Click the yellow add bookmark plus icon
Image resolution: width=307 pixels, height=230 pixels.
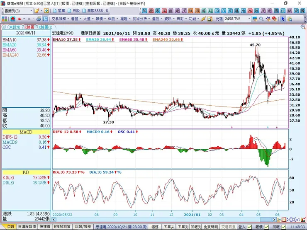pos(46,11)
